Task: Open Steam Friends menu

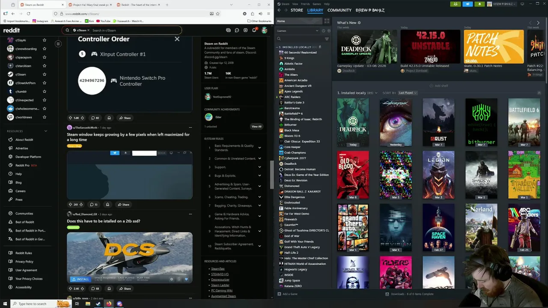Action: tap(305, 4)
